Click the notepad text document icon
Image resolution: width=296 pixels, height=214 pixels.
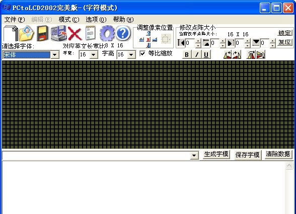[x=91, y=33]
